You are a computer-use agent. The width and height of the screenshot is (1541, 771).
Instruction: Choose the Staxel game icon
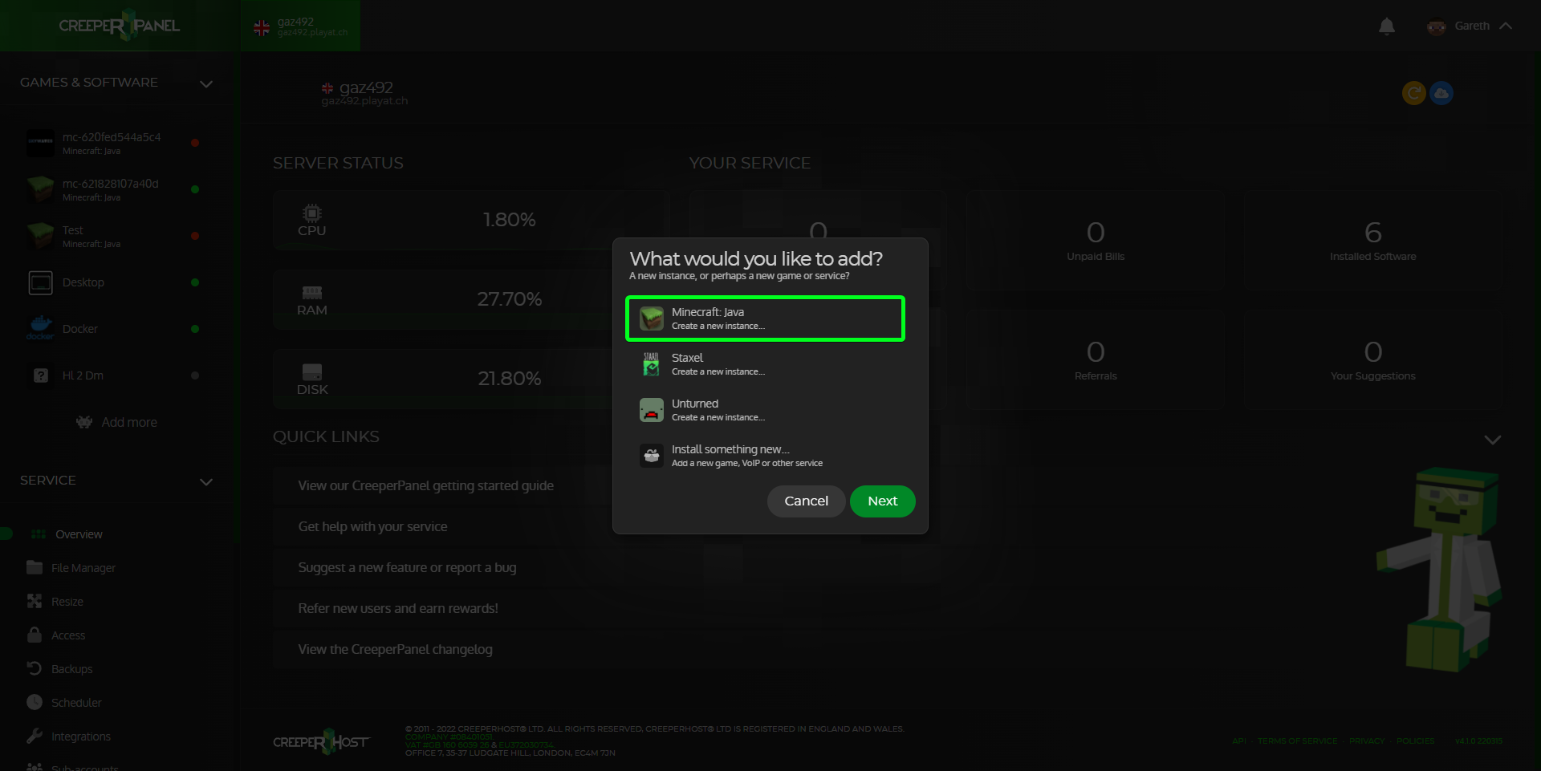[x=651, y=364]
